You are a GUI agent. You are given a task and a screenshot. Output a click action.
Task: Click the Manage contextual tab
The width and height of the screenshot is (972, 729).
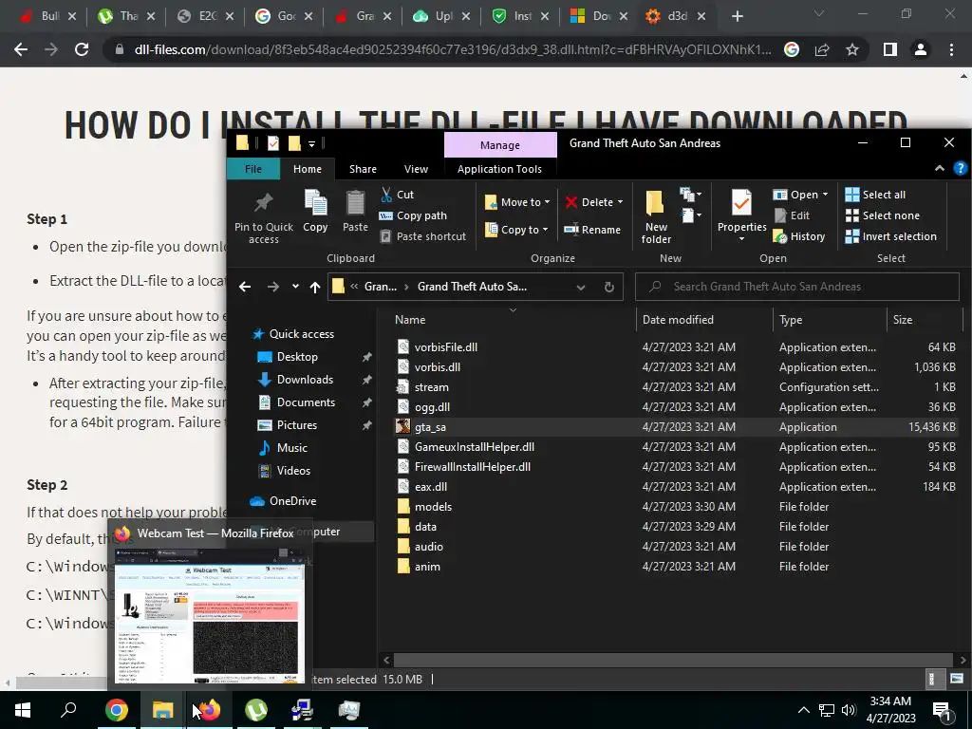[500, 145]
